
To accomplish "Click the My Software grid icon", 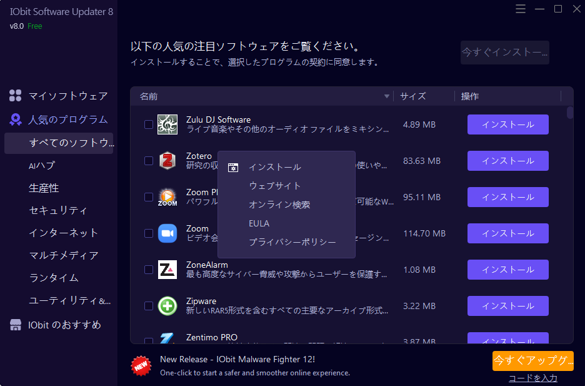I will [x=15, y=96].
